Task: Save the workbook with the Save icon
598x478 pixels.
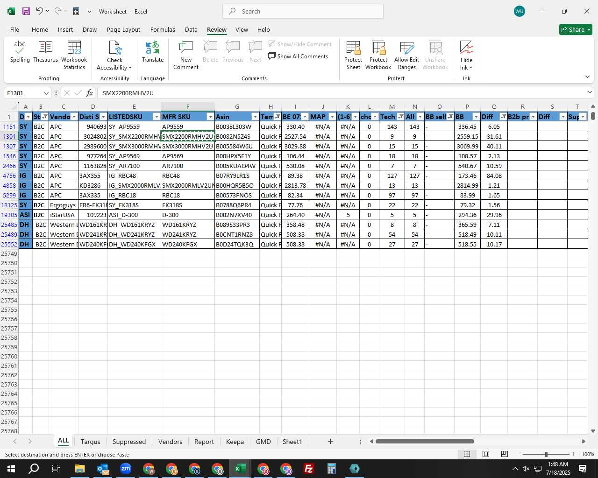Action: click(26, 11)
